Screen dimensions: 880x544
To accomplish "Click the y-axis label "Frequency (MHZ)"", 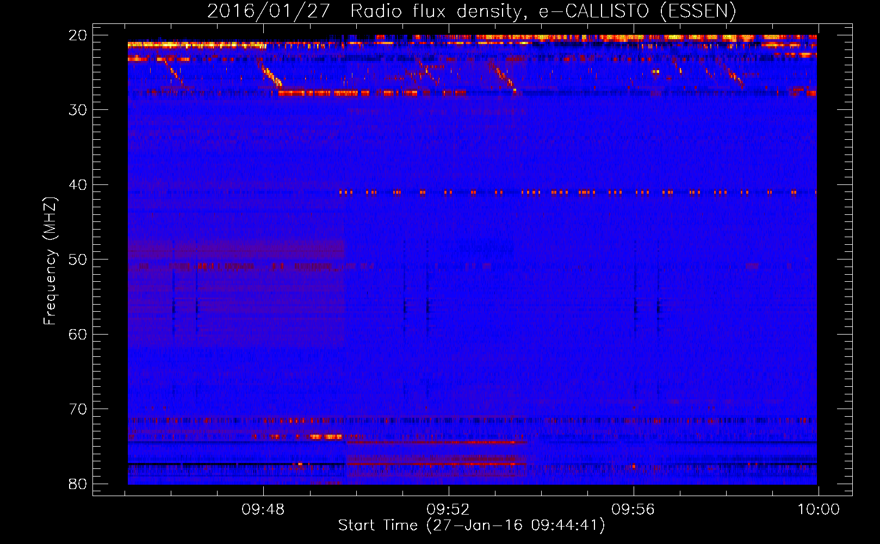I will (50, 261).
